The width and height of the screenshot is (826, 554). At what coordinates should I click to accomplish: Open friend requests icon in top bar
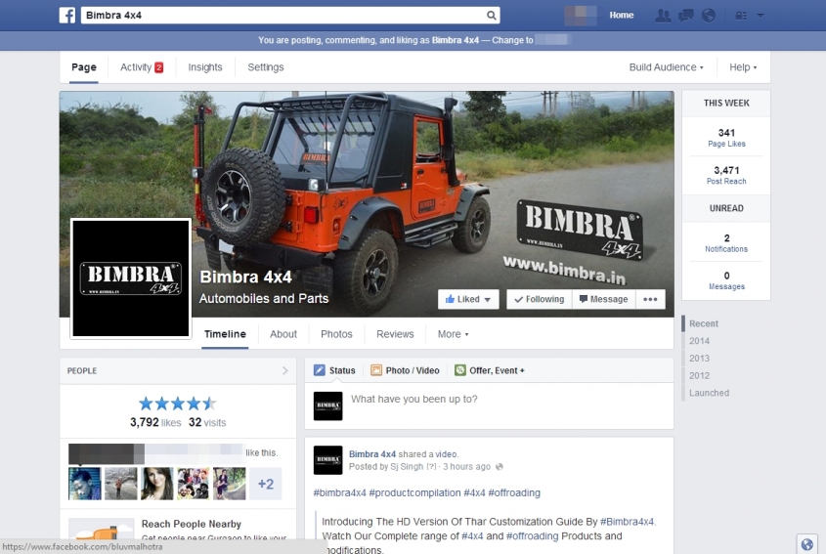point(664,16)
